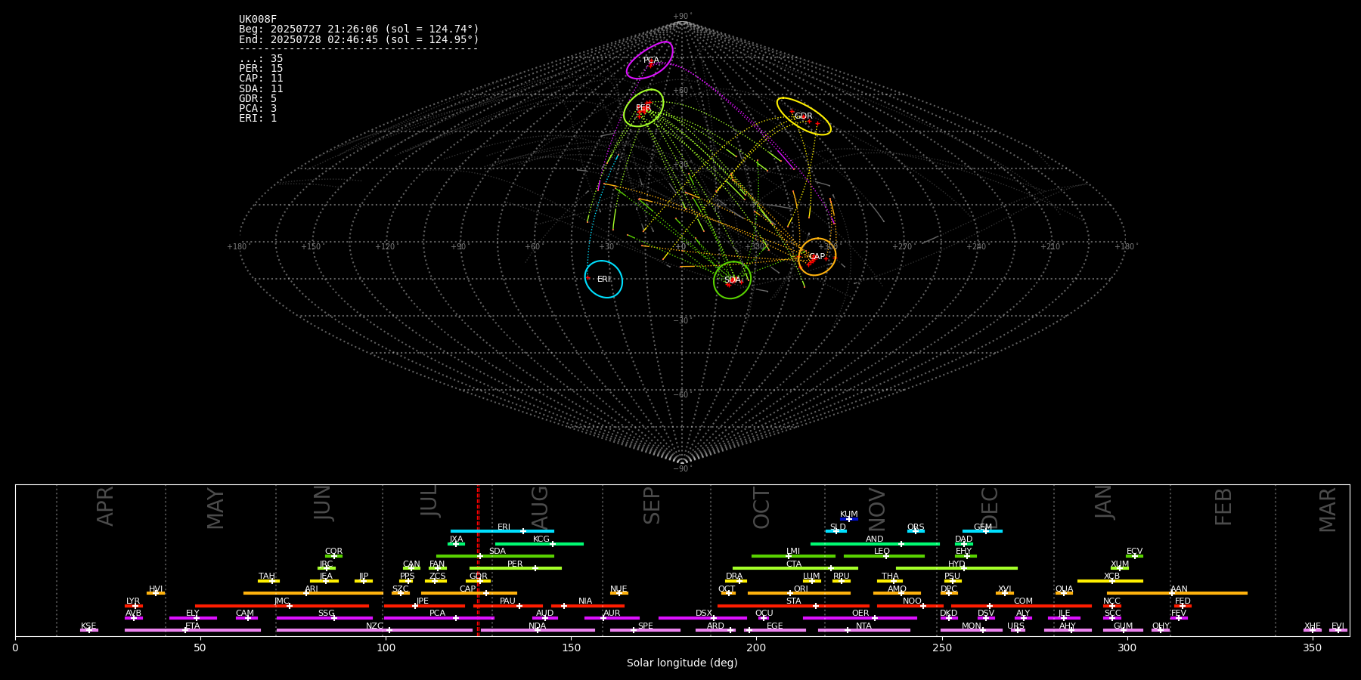Click the '+270' longitude label on sky map
Screen dimensions: 1361x680
tap(901, 247)
